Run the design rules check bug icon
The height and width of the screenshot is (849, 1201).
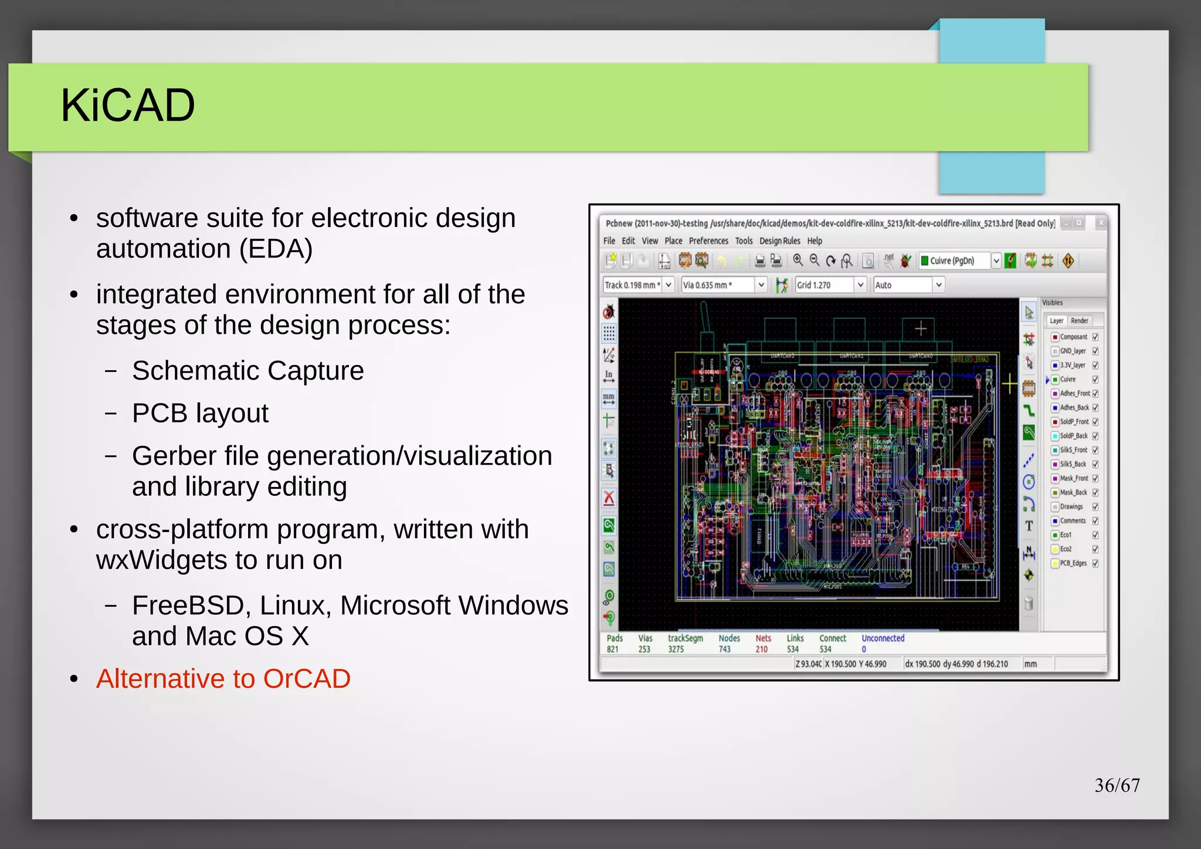[906, 261]
